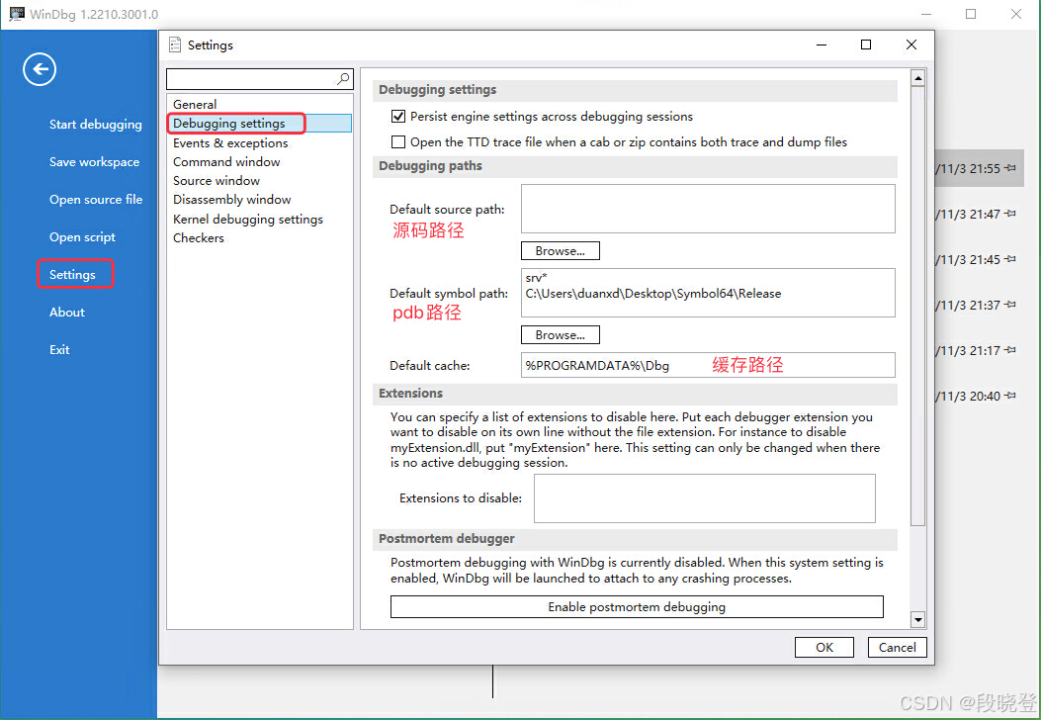Choose Settings in the blue left menu
The width and height of the screenshot is (1041, 720).
[x=72, y=274]
